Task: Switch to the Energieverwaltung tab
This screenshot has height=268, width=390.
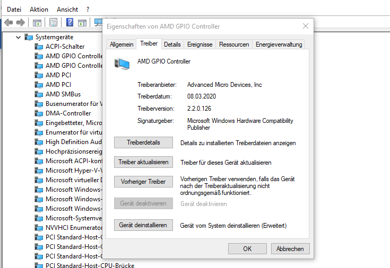Action: [x=279, y=44]
